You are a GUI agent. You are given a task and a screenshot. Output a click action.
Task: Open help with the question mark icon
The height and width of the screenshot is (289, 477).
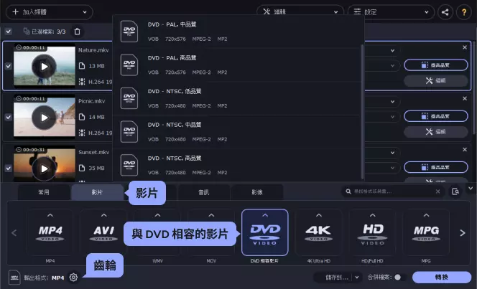pyautogui.click(x=464, y=12)
